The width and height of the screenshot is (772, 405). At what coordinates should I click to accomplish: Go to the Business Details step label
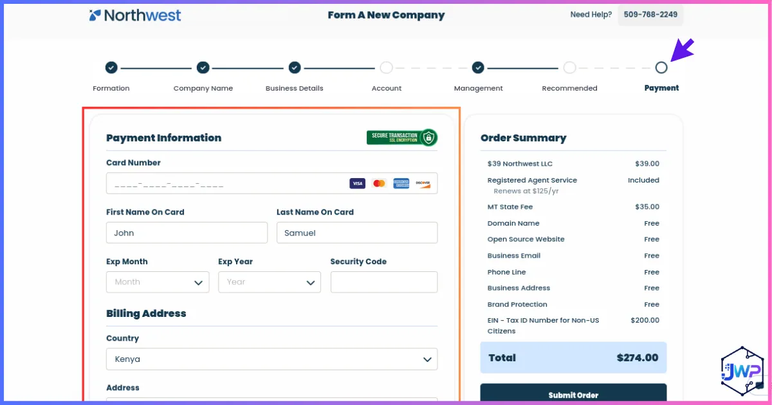[295, 88]
